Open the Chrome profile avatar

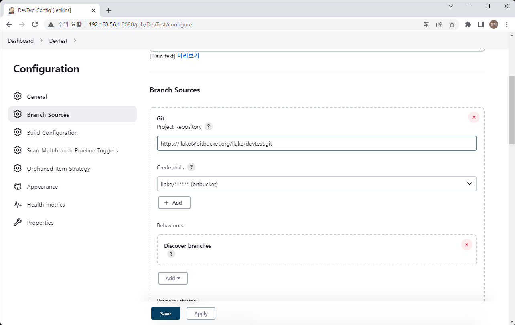coord(493,24)
